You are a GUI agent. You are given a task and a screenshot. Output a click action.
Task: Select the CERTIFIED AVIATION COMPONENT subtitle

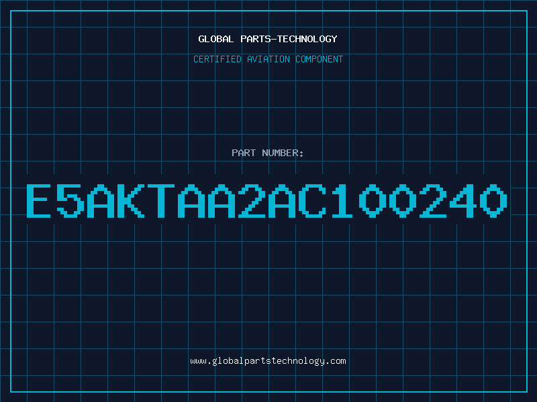pyautogui.click(x=268, y=59)
